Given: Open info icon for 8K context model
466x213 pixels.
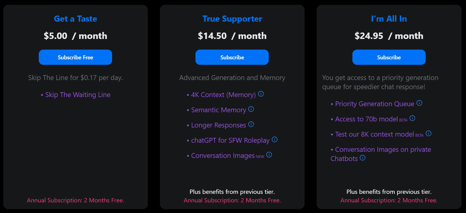Looking at the screenshot, I should (x=428, y=134).
